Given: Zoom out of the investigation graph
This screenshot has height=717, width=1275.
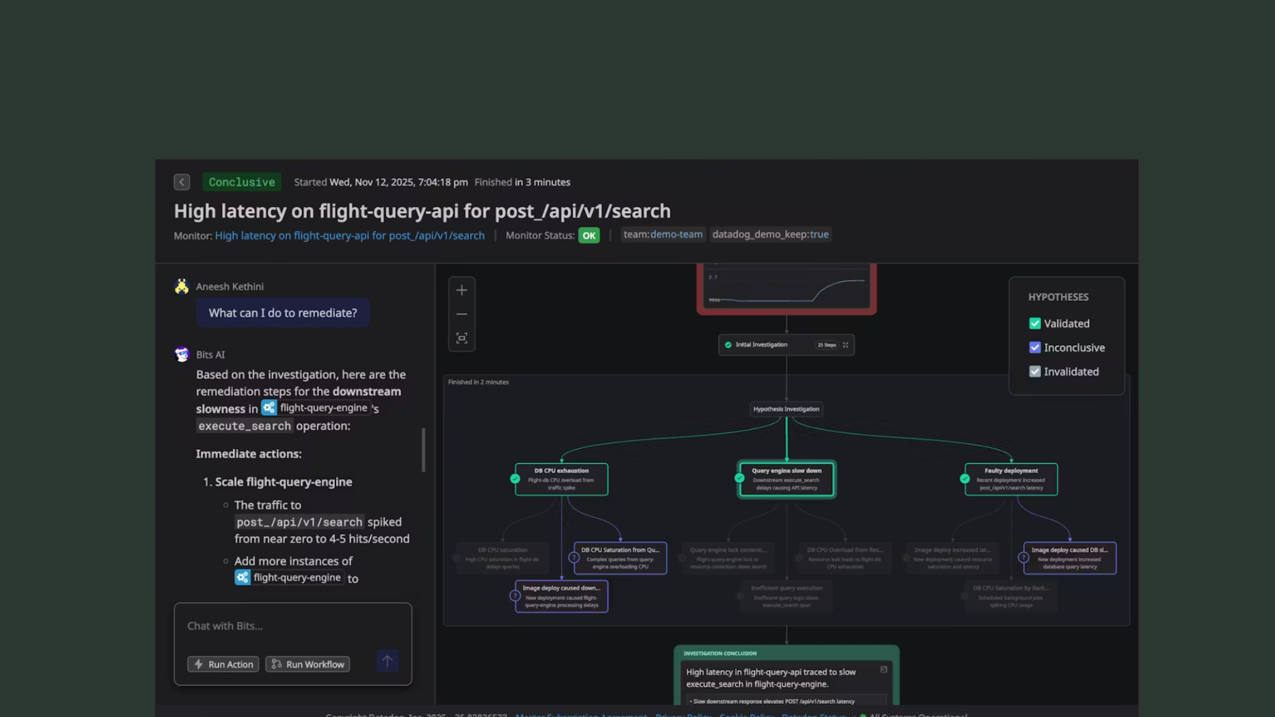Looking at the screenshot, I should [x=461, y=315].
